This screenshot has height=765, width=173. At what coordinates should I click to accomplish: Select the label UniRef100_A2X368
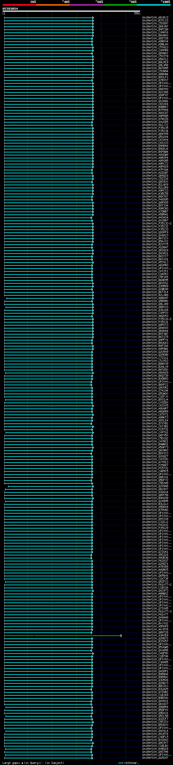[x=155, y=92]
